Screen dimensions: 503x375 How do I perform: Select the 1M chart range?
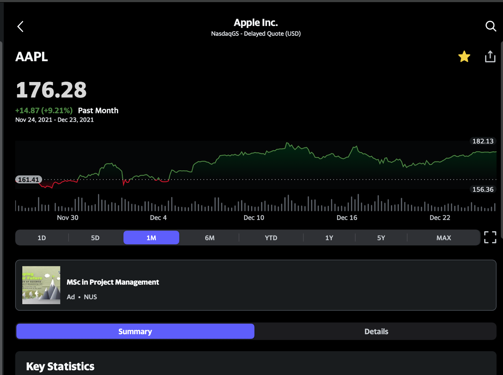[151, 238]
